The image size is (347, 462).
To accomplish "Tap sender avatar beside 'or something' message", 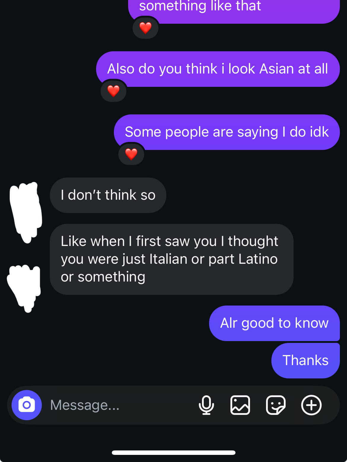I will tap(24, 288).
